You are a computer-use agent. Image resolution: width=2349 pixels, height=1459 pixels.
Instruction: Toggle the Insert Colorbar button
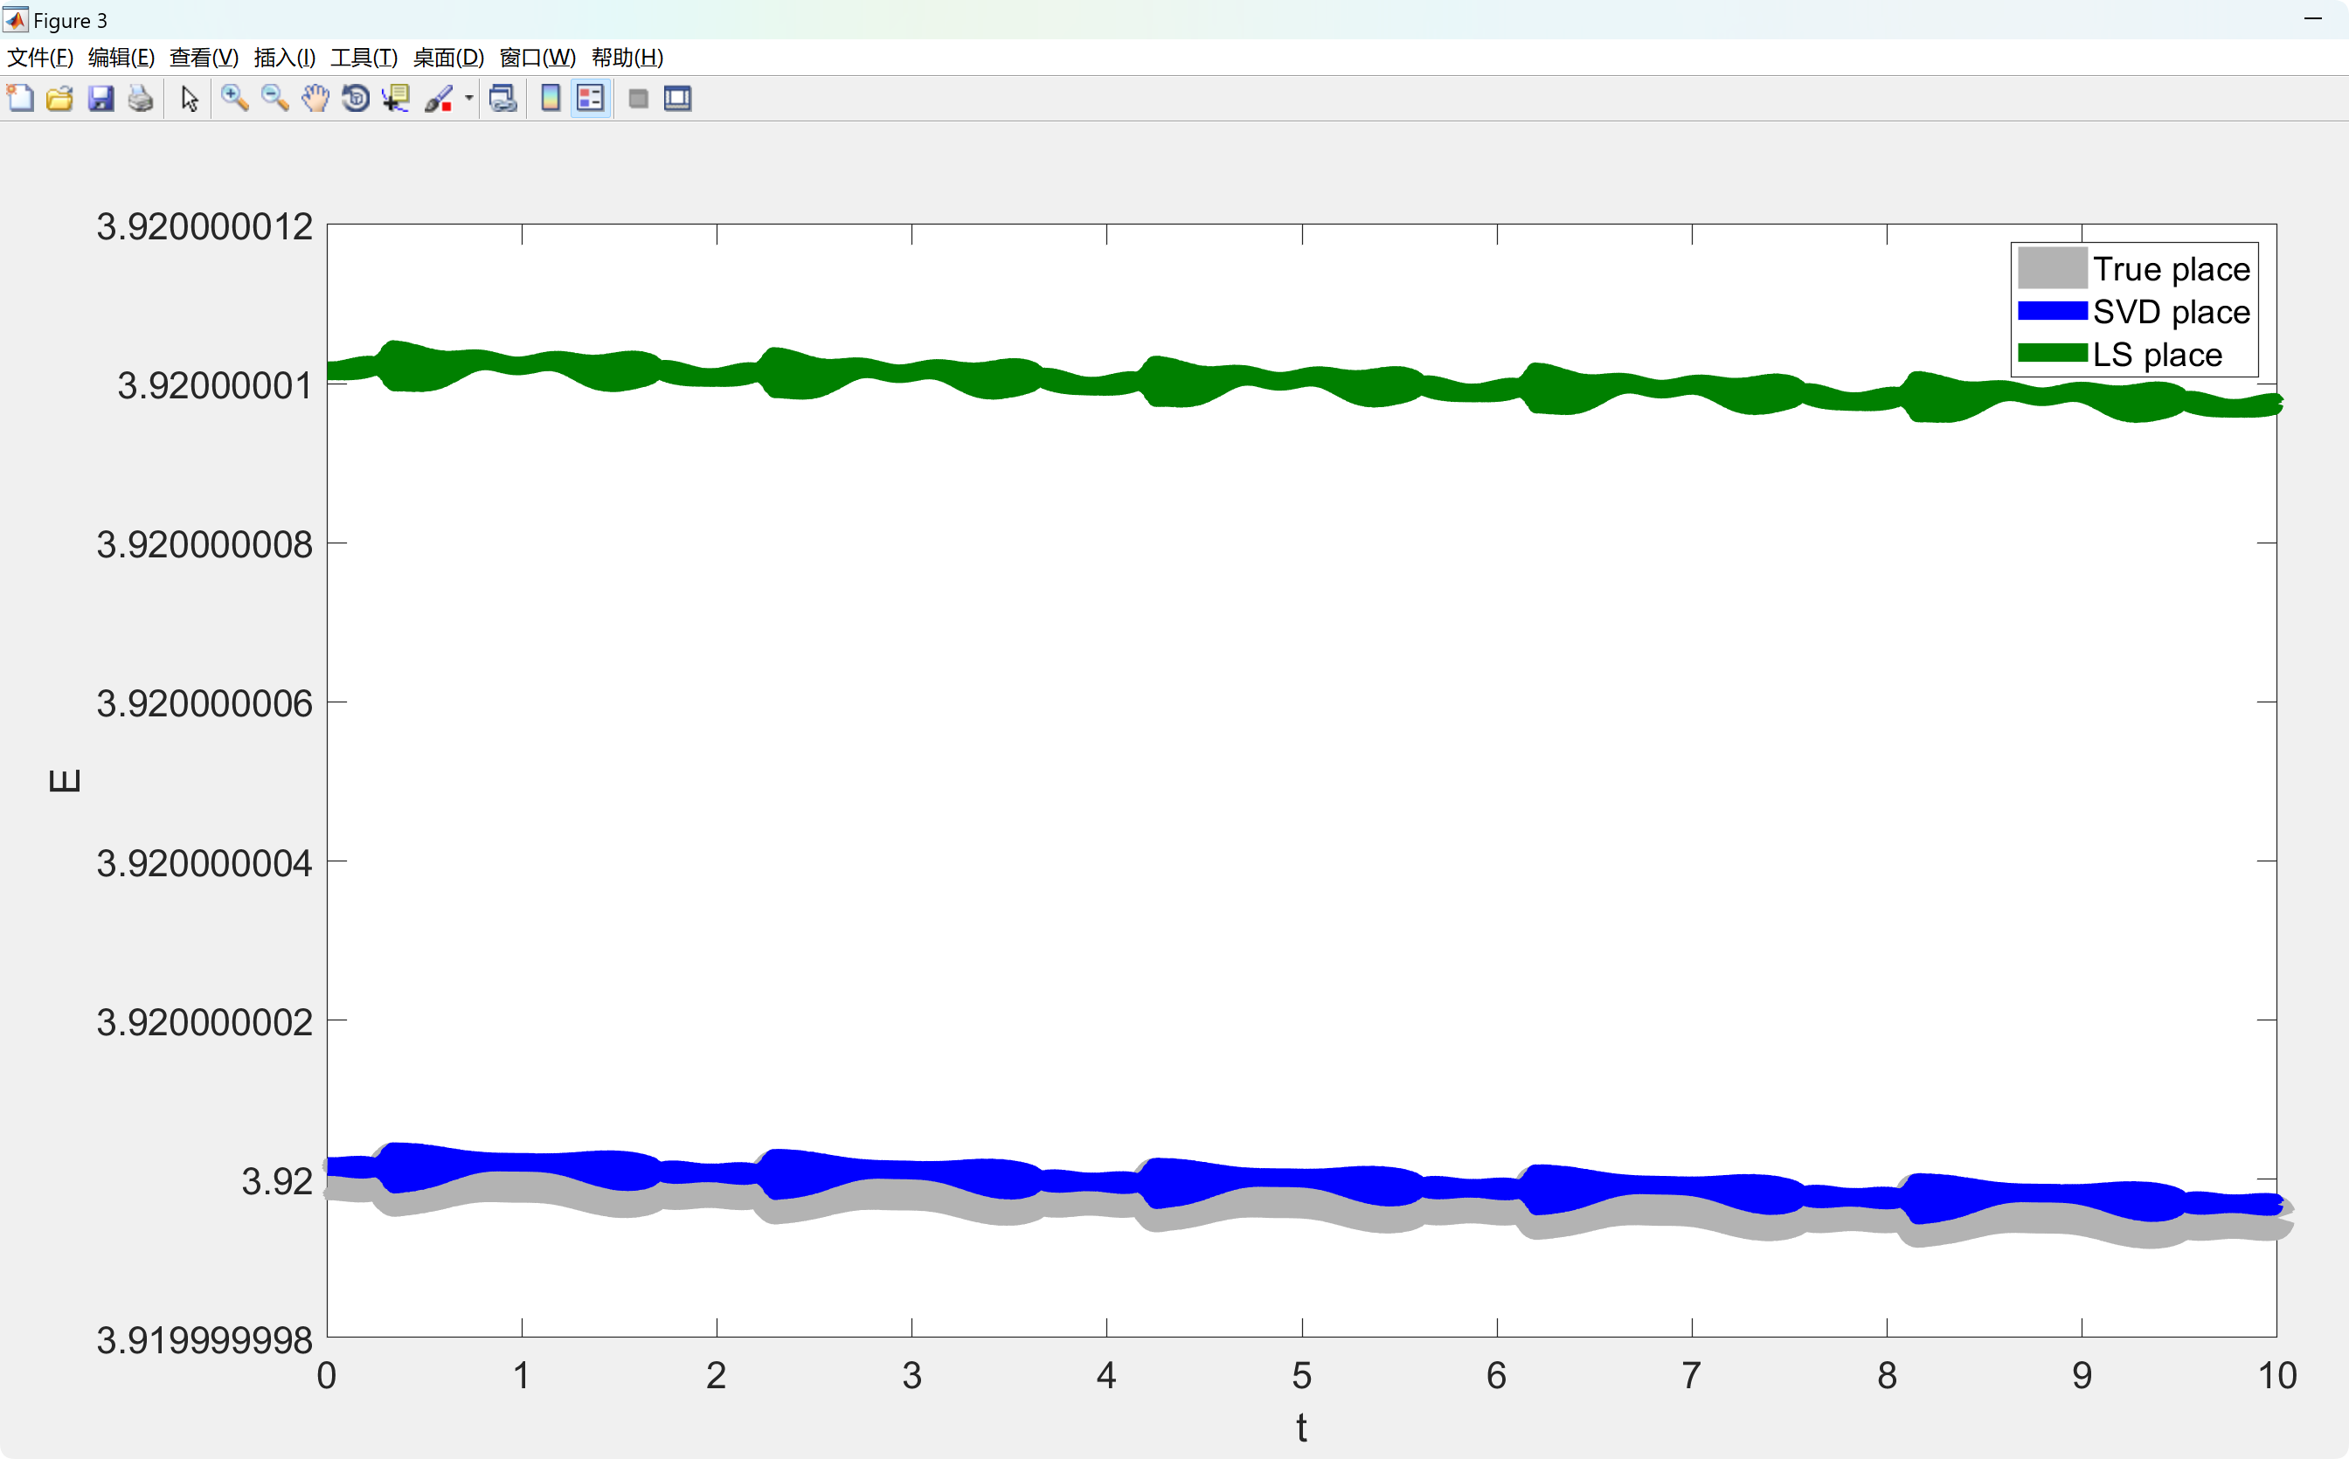point(550,99)
